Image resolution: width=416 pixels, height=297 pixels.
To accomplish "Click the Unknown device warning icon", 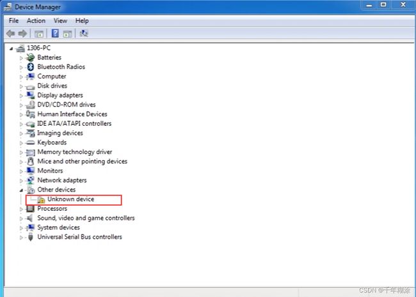I will 41,199.
